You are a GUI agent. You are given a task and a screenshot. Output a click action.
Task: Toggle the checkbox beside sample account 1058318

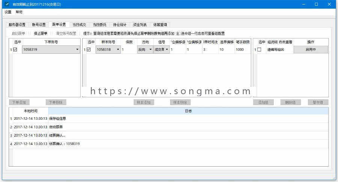pyautogui.click(x=89, y=50)
